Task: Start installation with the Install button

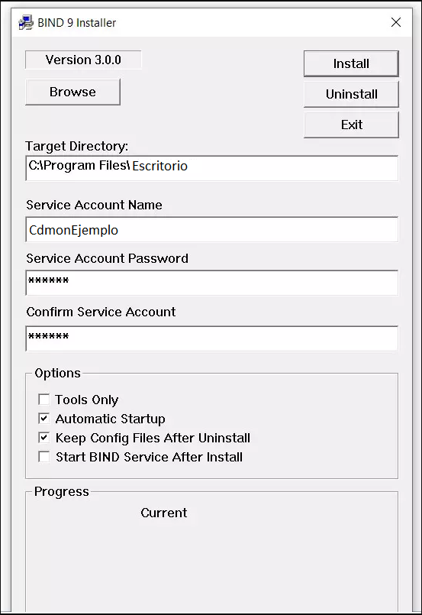Action: (351, 63)
